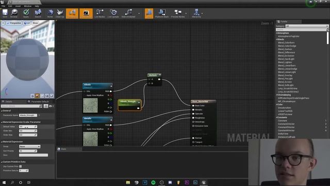Viewport: 330px width, 186px height.
Task: Switch to the Details tab
Action: (8, 102)
